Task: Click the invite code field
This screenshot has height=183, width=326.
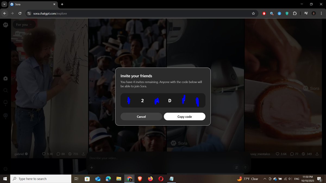Action: (163, 101)
